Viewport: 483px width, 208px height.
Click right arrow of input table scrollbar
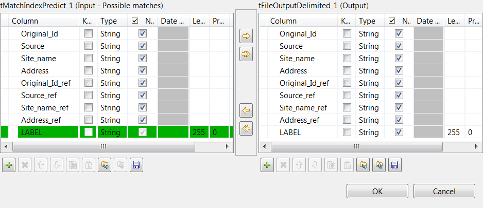[227, 146]
